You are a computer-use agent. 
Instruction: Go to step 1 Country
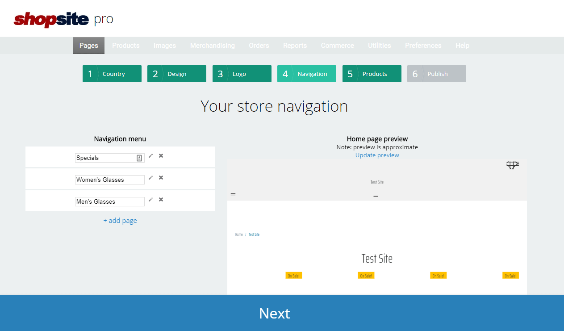(112, 74)
